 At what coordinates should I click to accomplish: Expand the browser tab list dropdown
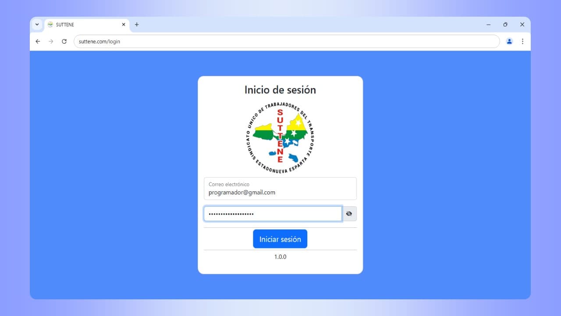[37, 25]
